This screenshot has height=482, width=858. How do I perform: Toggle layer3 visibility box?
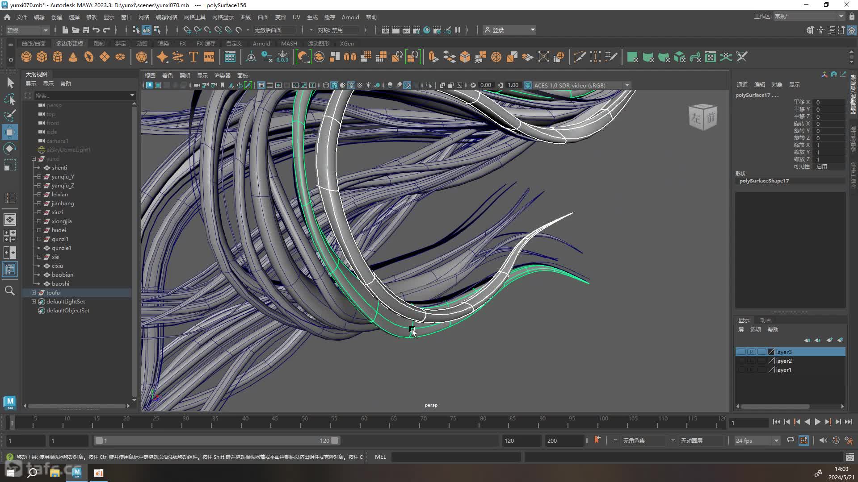(x=741, y=352)
